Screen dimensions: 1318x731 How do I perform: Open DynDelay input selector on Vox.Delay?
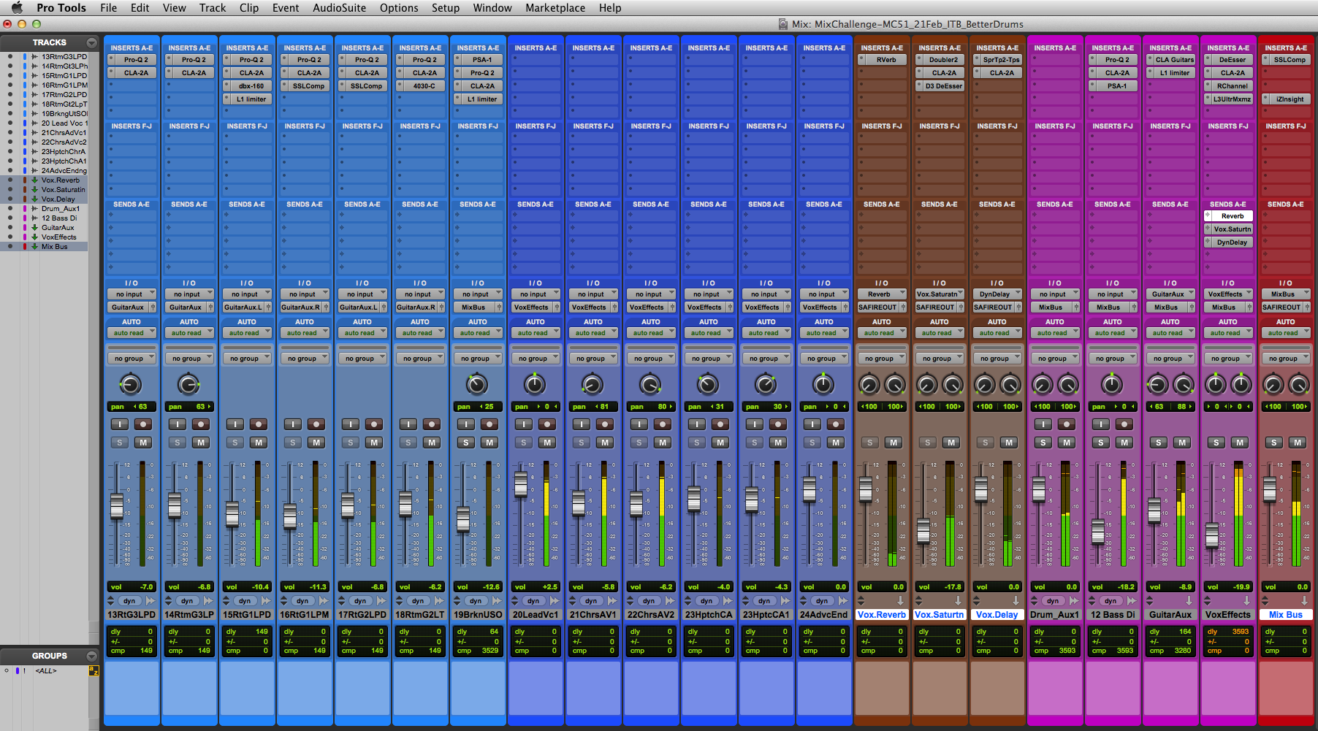click(997, 294)
